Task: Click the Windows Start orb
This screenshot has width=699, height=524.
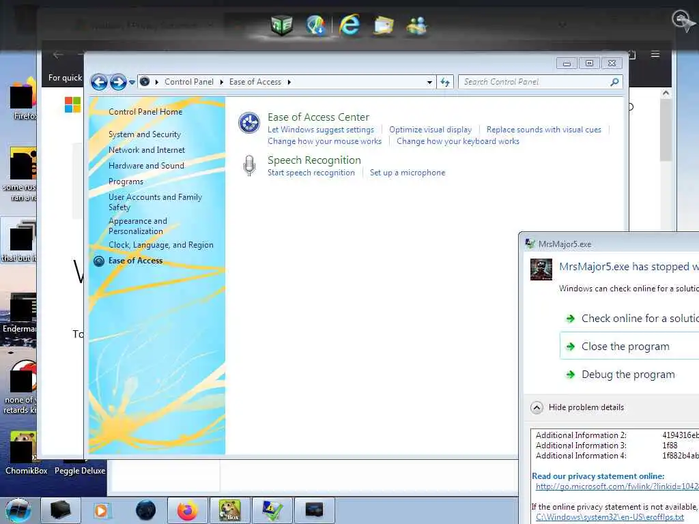Action: click(x=18, y=510)
